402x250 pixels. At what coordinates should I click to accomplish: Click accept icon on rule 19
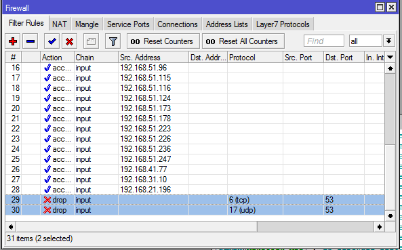tap(47, 98)
